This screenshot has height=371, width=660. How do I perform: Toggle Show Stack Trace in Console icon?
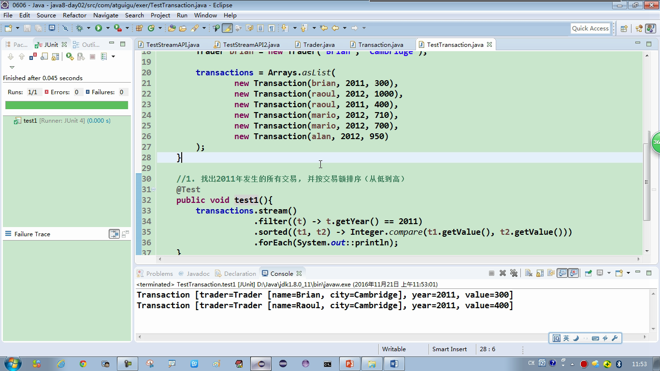[x=114, y=234]
